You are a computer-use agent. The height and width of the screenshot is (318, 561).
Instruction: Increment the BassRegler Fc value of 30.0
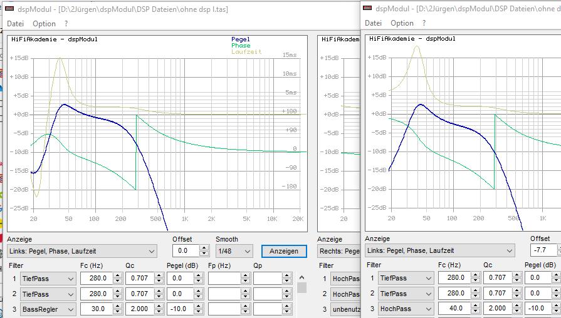tap(117, 307)
